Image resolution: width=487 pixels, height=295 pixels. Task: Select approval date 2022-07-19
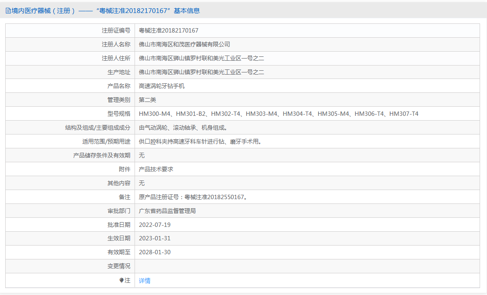155,225
